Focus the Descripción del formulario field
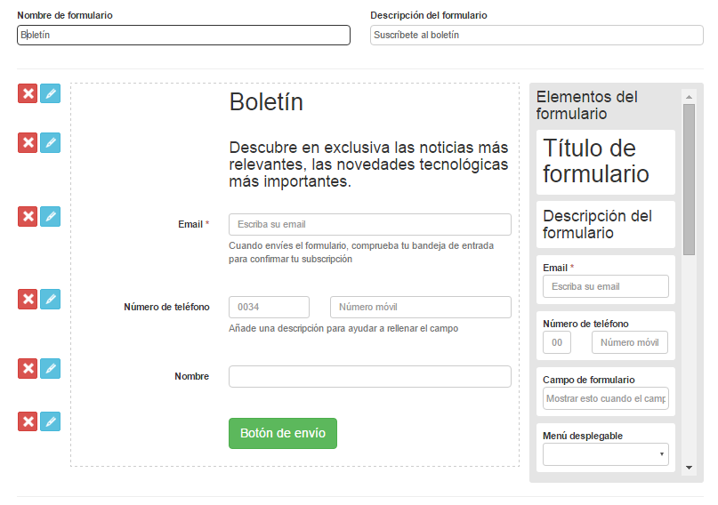 click(536, 35)
